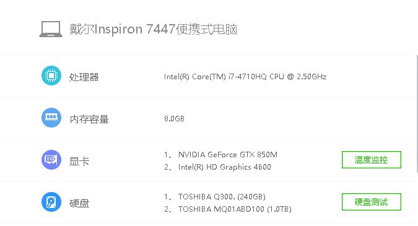
Task: Click the memory module icon
Action: (51, 118)
